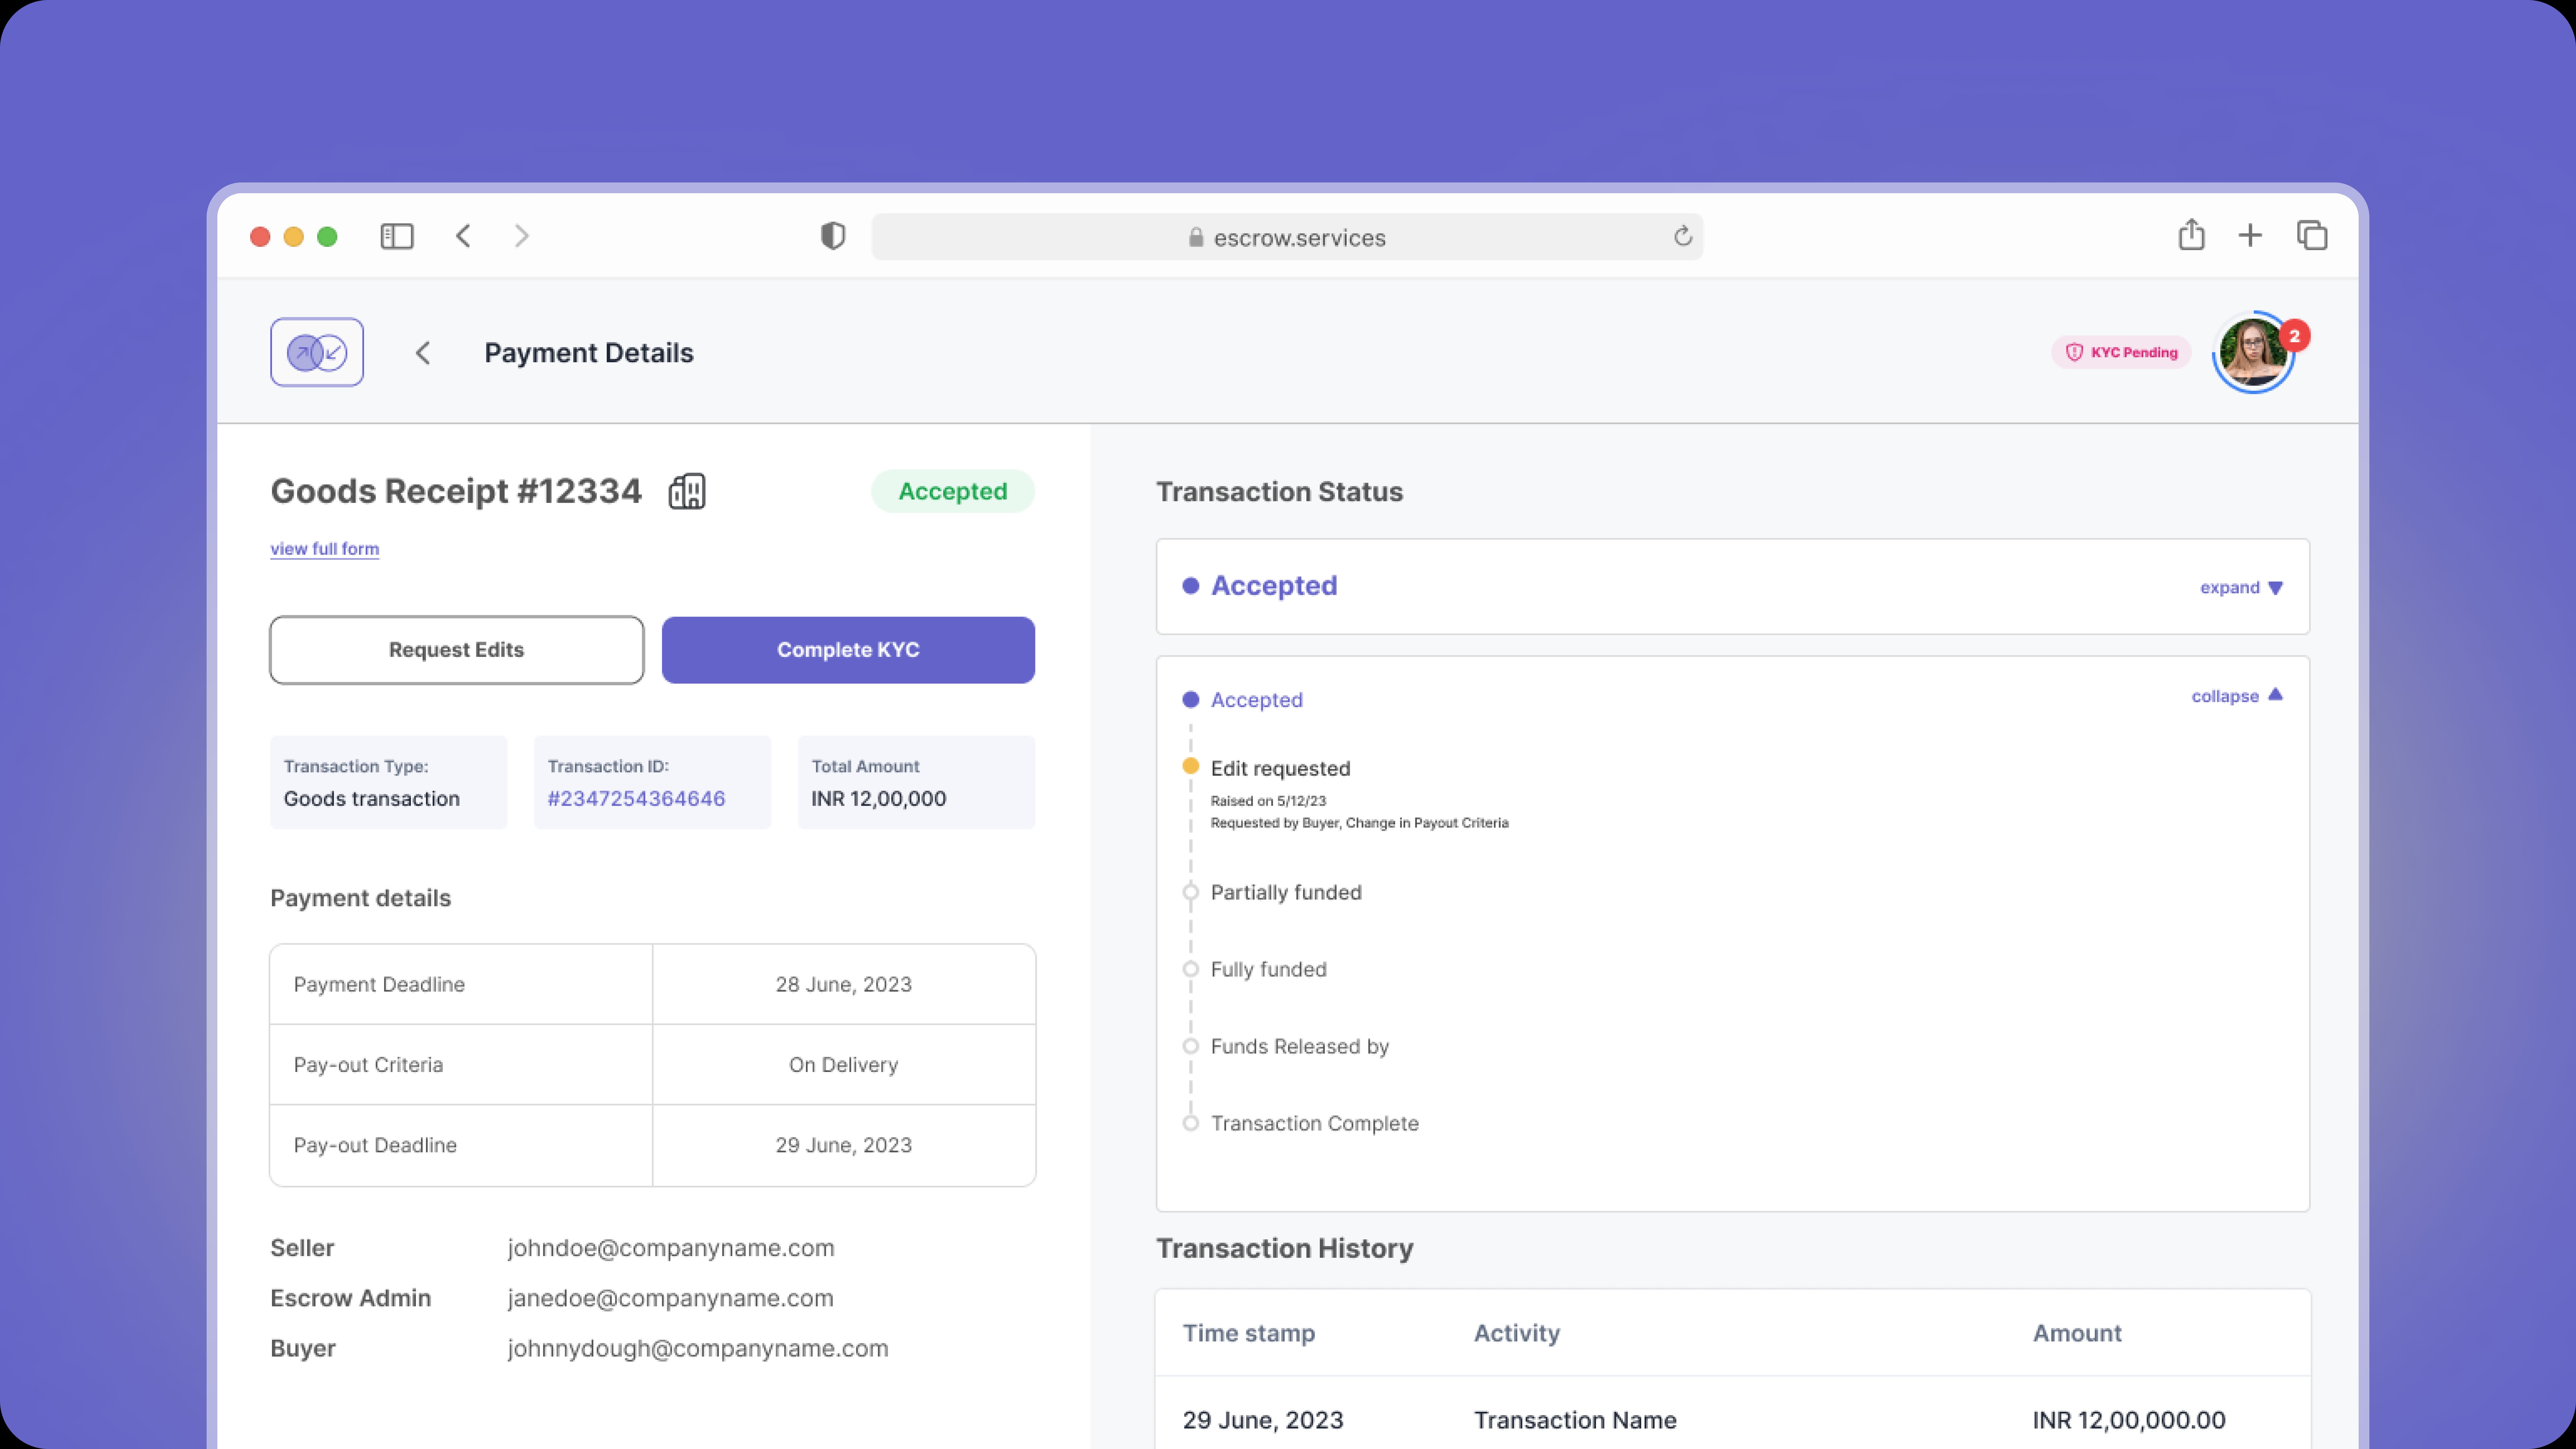
Task: Click the INR 12,00,000.00 history amount
Action: (2129, 1420)
